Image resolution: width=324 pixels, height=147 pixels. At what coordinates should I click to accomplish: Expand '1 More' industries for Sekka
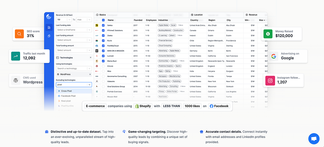[x=180, y=25]
